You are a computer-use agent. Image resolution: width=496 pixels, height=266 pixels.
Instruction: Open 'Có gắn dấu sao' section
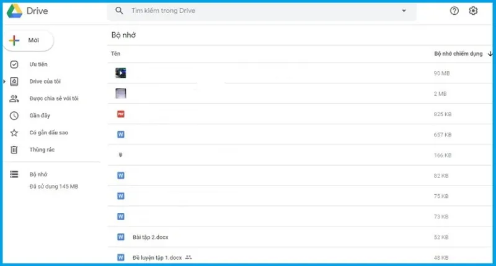[49, 132]
